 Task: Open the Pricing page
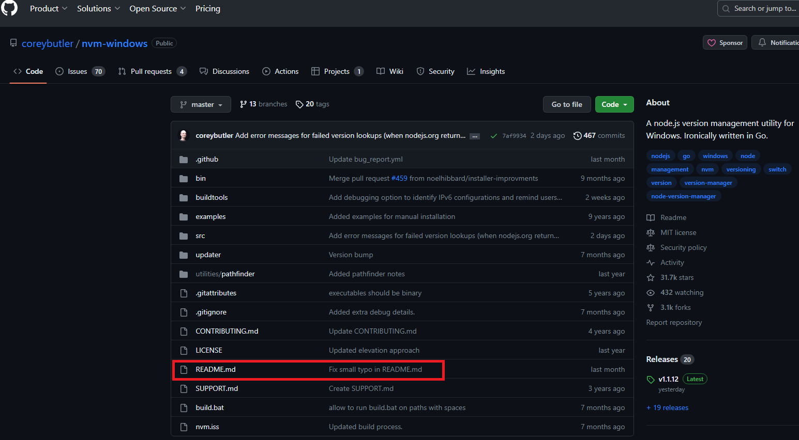pos(208,9)
